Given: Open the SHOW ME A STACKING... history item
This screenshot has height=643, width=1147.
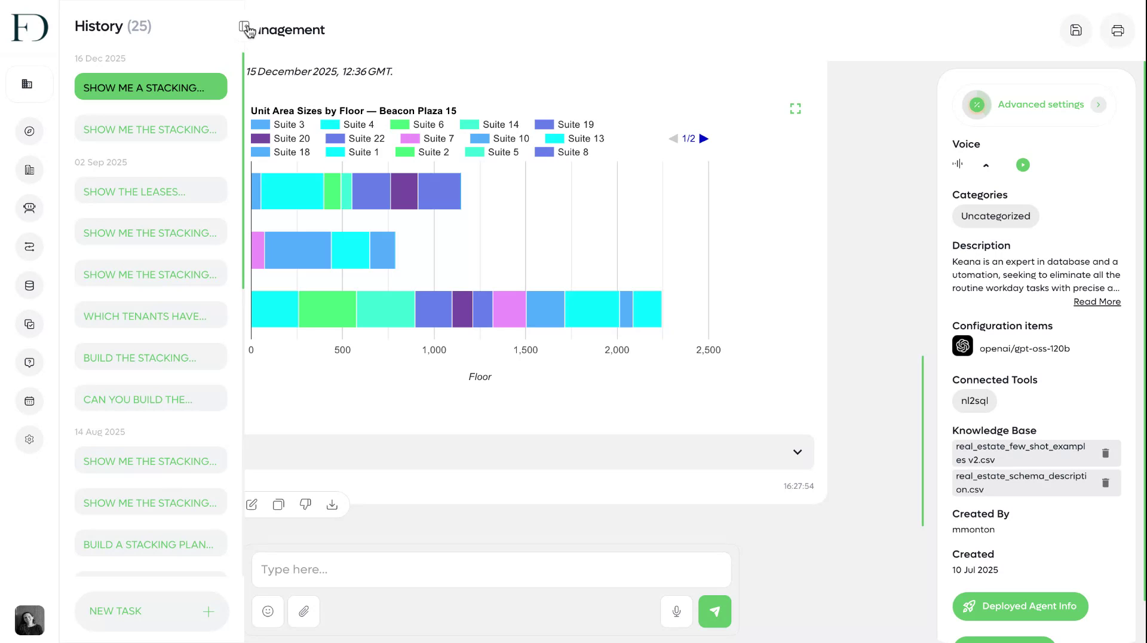Looking at the screenshot, I should [x=151, y=87].
